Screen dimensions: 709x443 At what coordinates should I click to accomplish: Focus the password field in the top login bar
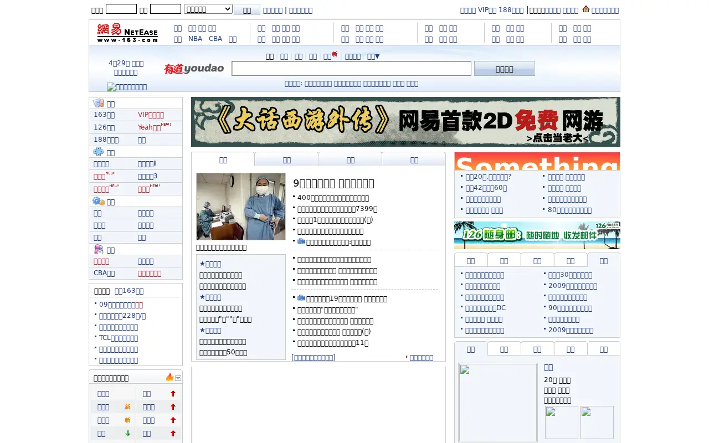point(166,9)
